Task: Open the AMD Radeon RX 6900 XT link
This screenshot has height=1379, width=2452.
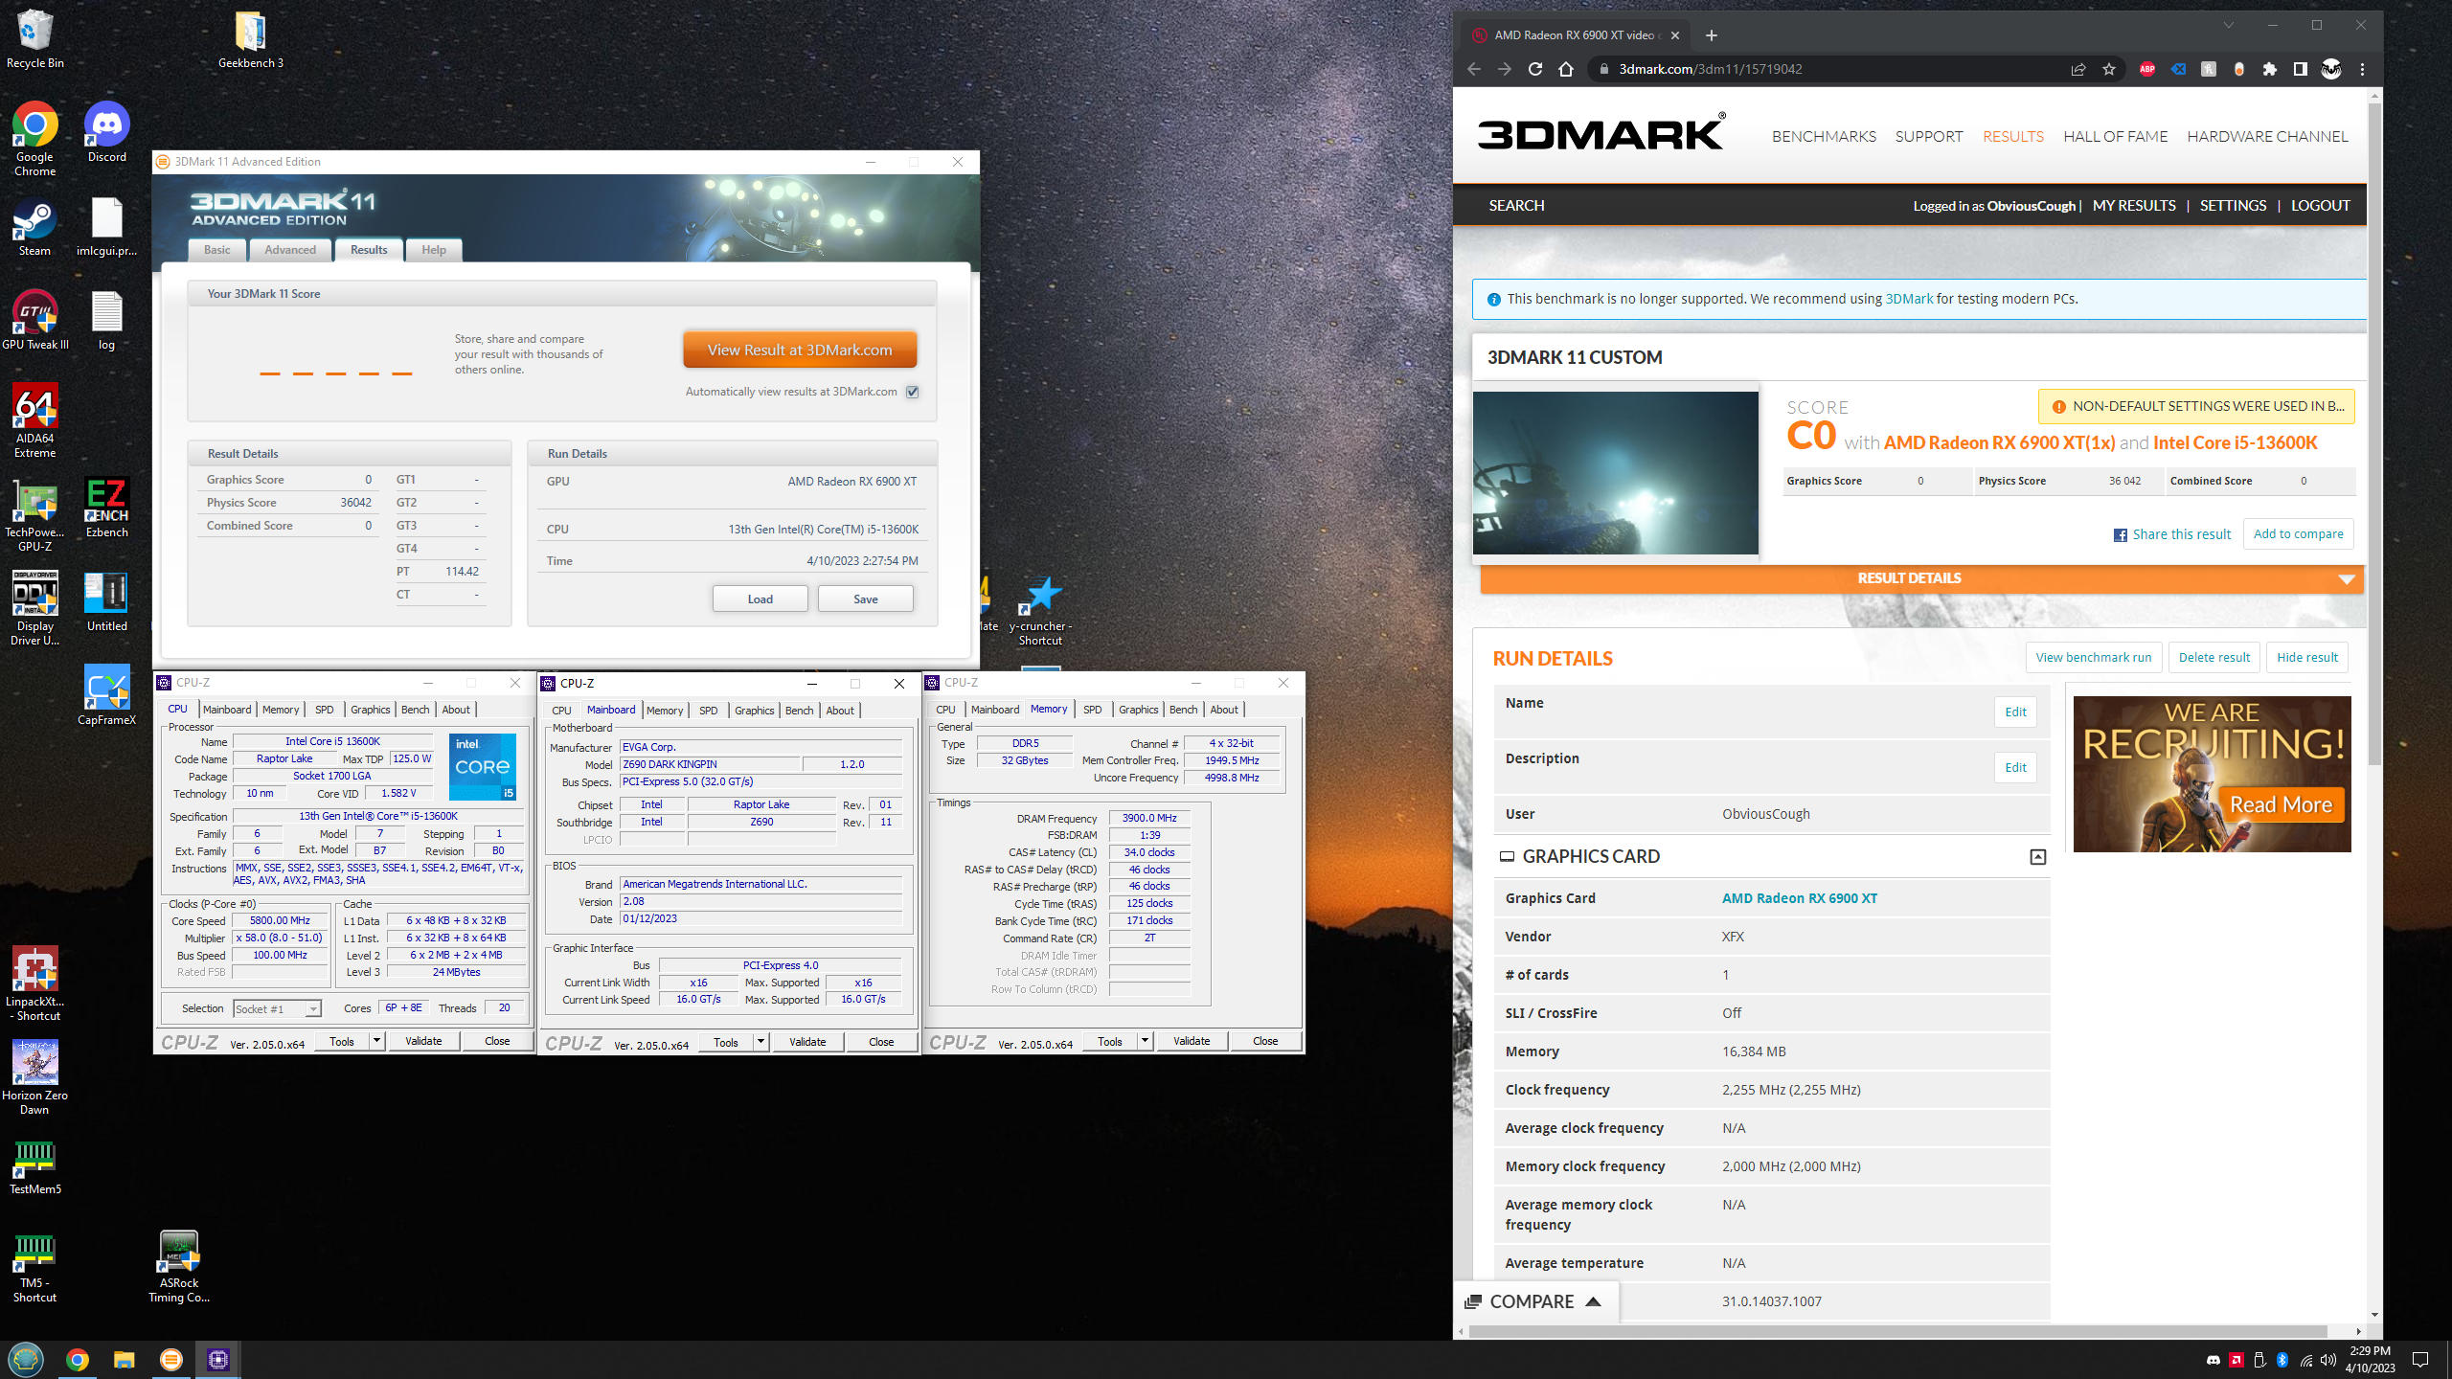Action: (x=1799, y=898)
